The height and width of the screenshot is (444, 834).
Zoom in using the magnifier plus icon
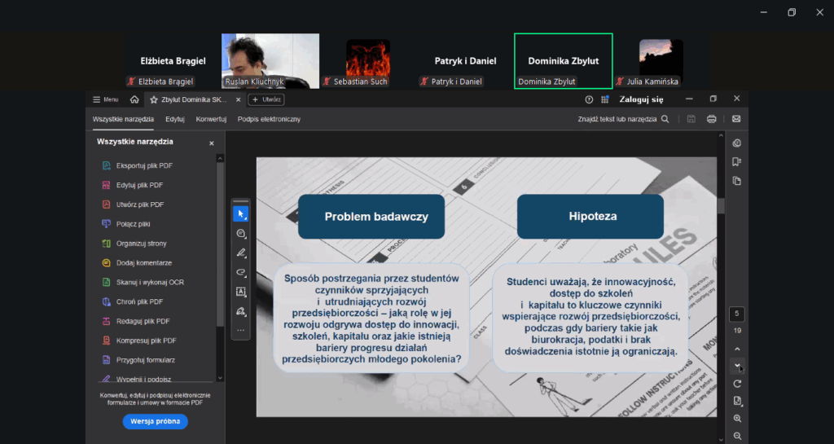pyautogui.click(x=737, y=419)
